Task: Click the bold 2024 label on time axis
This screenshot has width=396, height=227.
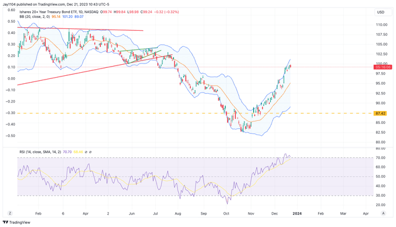Action: point(297,213)
